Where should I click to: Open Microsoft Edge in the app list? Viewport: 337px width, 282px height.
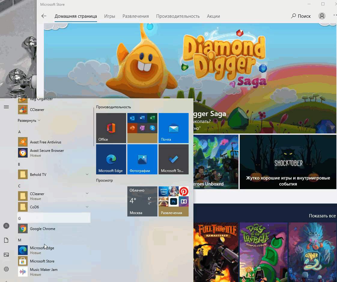[54, 250]
